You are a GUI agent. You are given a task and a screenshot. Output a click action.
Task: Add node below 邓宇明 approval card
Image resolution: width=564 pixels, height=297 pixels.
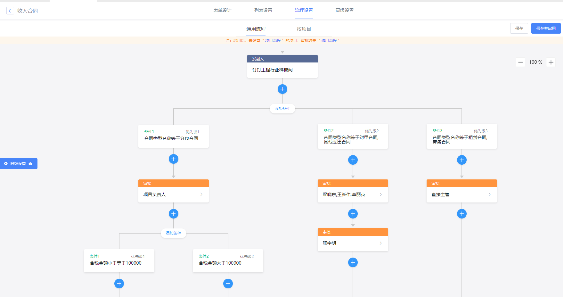[x=353, y=262]
